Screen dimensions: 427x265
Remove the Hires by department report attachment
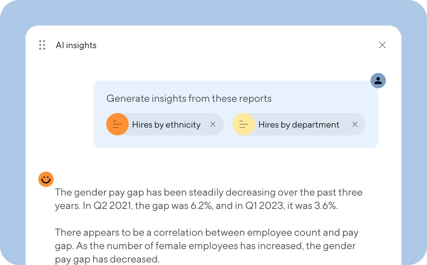[355, 124]
